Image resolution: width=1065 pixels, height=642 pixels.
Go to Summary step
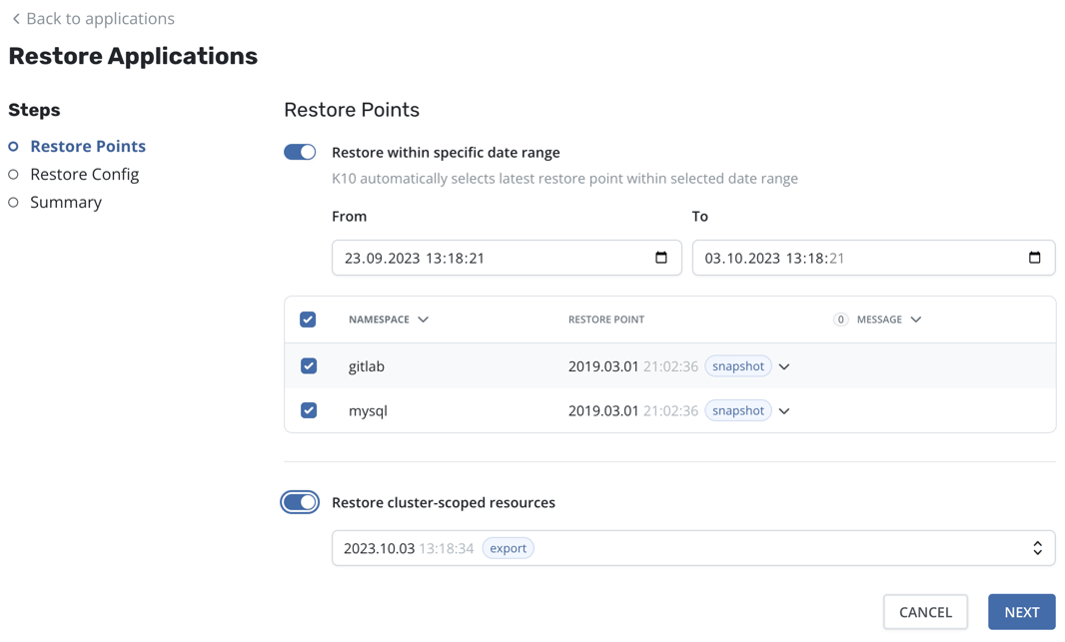[66, 202]
